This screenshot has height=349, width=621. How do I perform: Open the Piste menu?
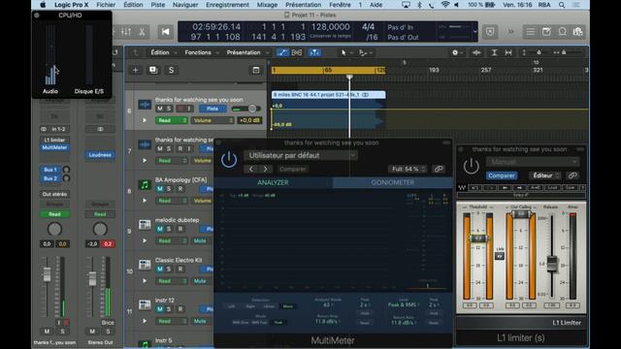click(x=157, y=5)
